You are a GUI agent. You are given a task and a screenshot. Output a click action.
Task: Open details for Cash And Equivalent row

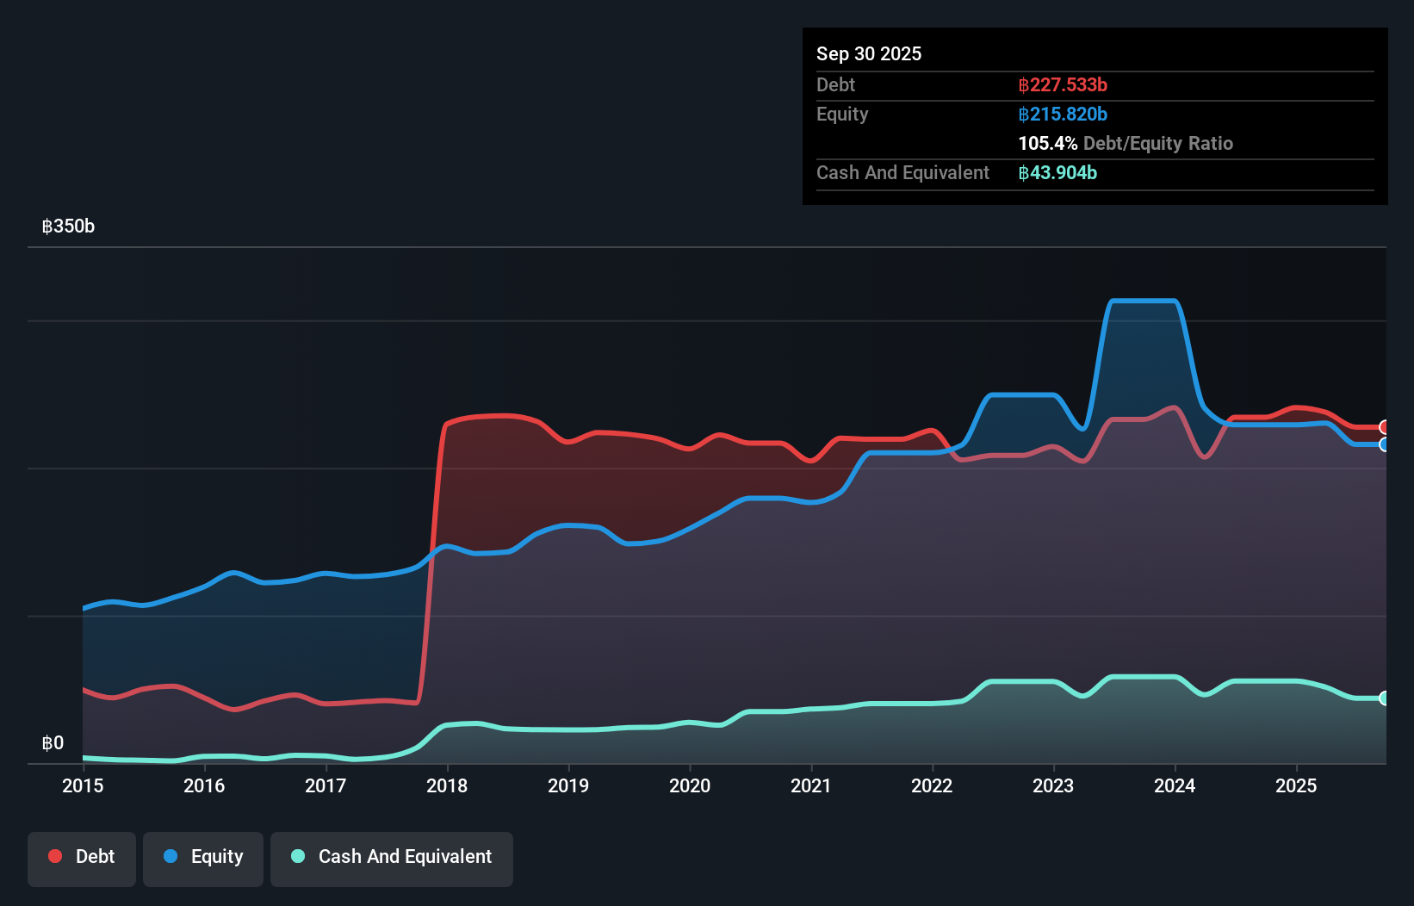[x=902, y=172]
